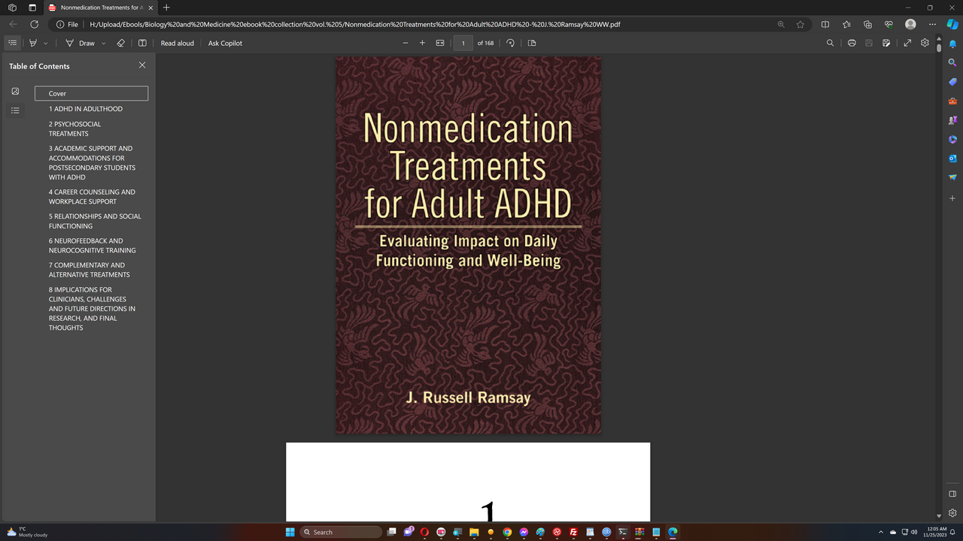
Task: Toggle Split screen view in Edge
Action: 825,24
